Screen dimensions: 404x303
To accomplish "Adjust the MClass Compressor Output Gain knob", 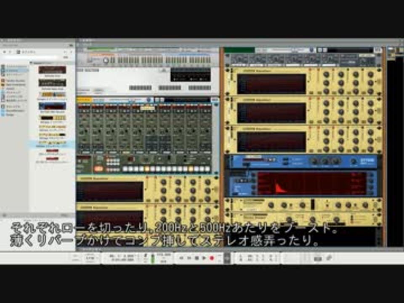I will coord(365,205).
